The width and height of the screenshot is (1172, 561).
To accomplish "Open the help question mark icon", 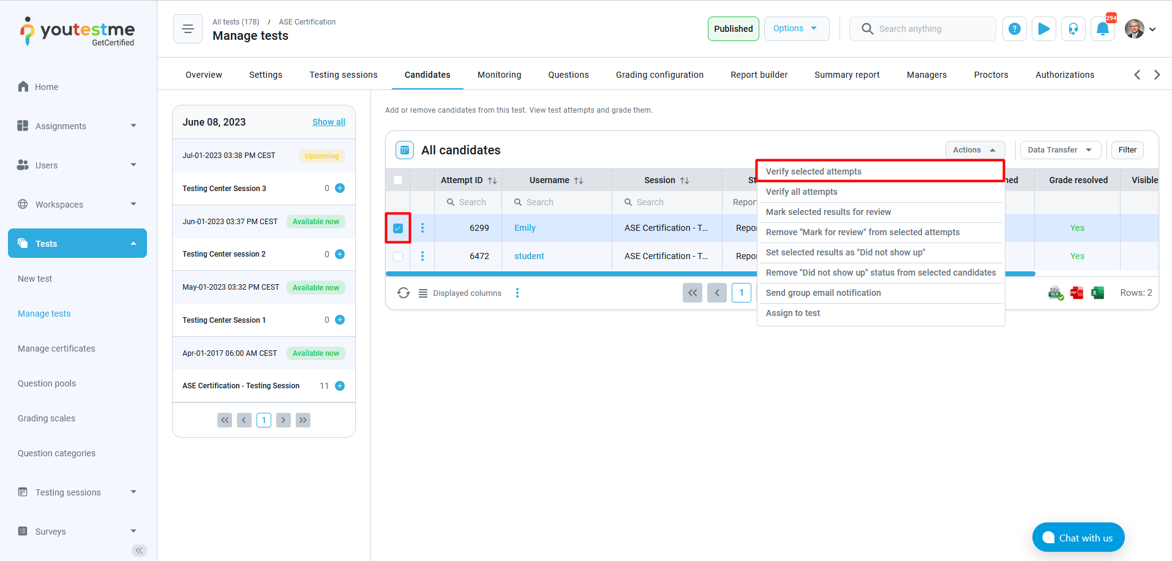I will coord(1015,29).
